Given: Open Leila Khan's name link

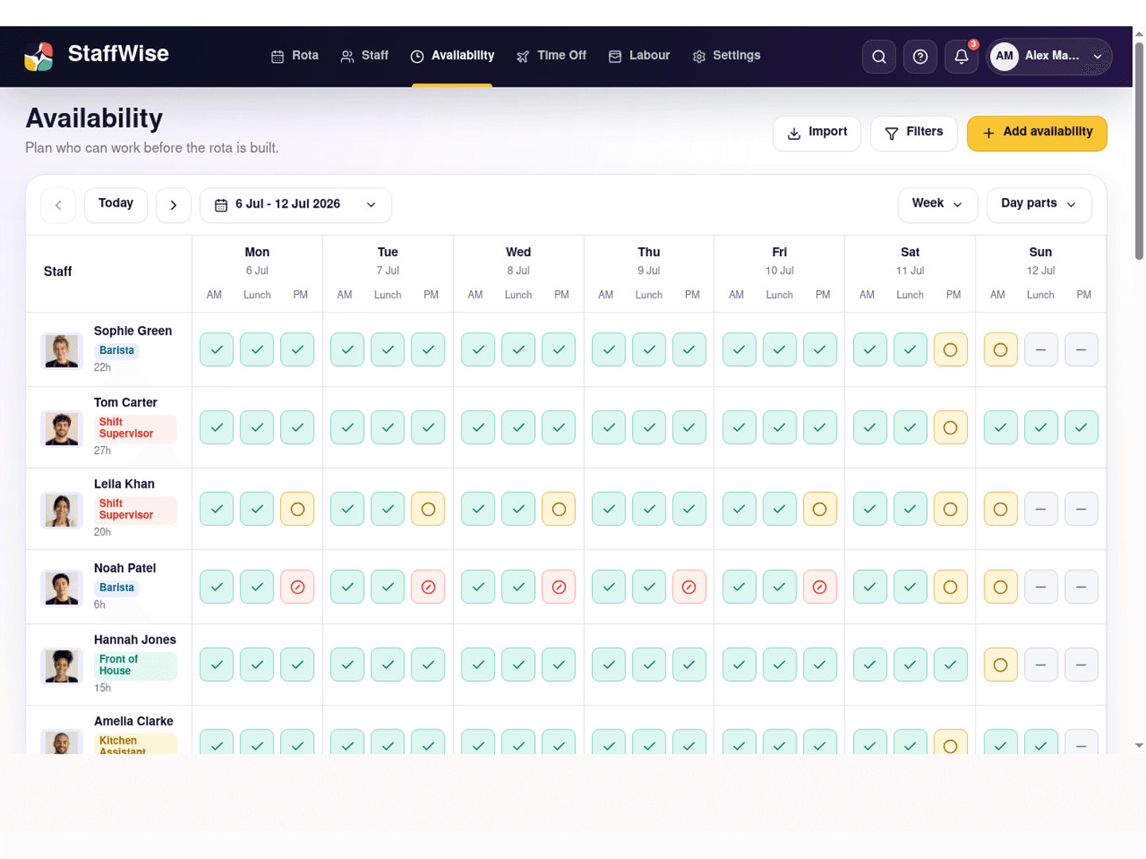Looking at the screenshot, I should [124, 484].
